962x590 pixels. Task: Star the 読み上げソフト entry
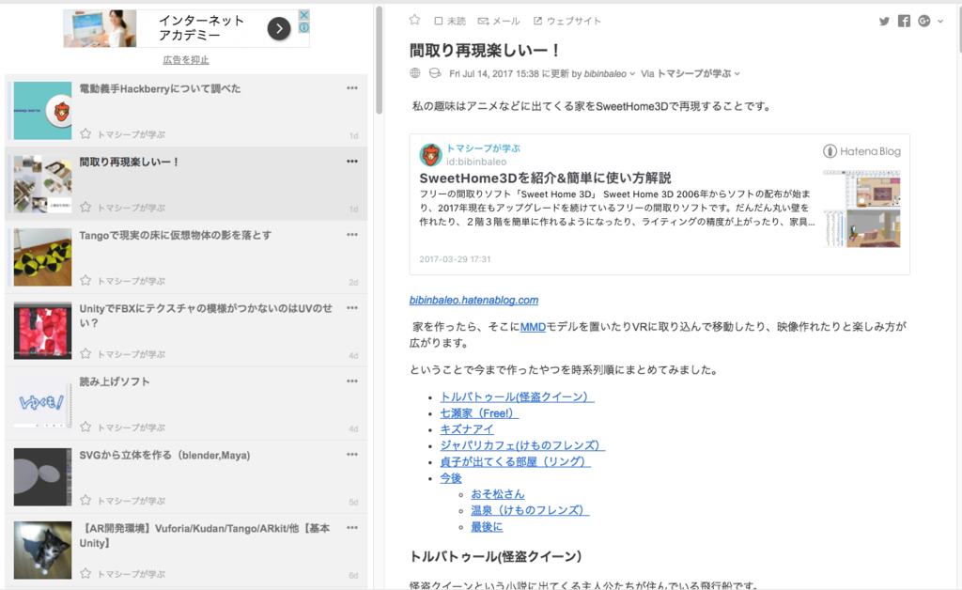click(x=85, y=427)
